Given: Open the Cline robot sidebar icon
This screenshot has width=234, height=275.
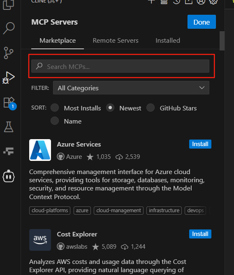Looking at the screenshot, I should (x=9, y=176).
